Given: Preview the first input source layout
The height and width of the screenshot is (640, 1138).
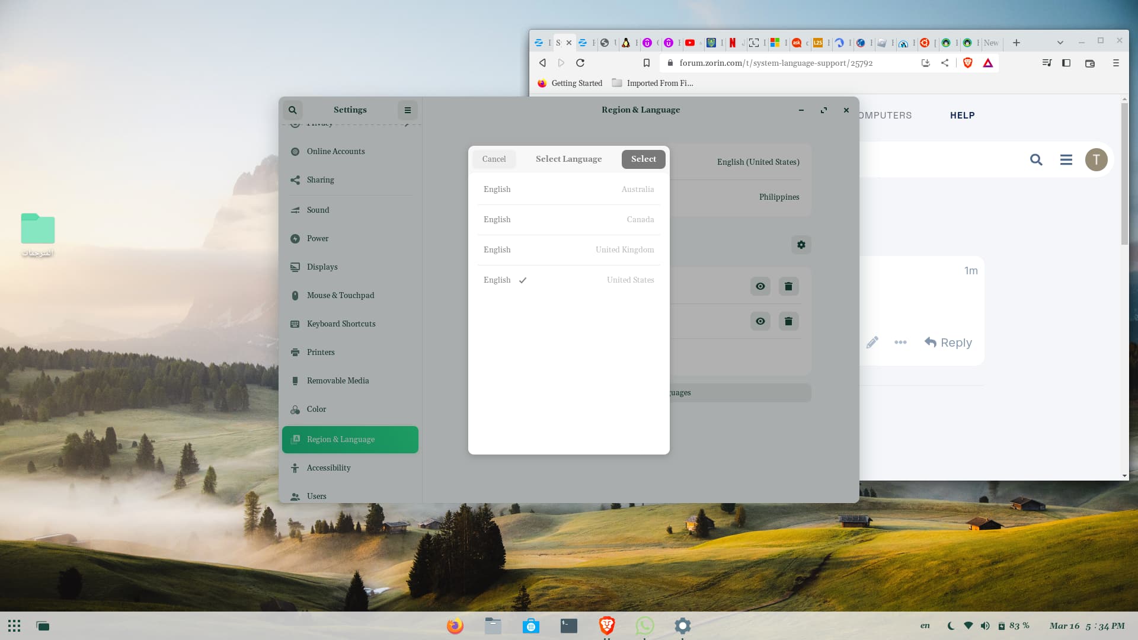Looking at the screenshot, I should [x=760, y=287].
